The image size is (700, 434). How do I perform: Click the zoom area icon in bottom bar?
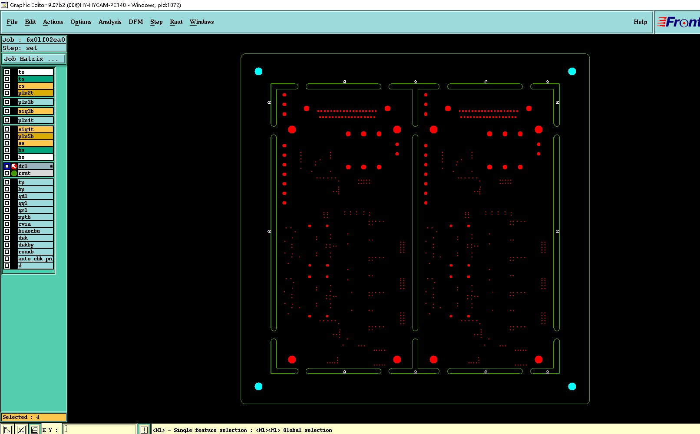(7, 430)
